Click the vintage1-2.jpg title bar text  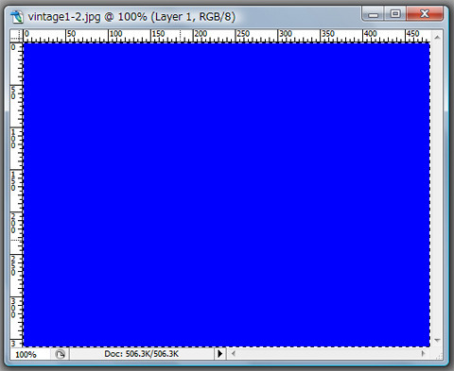pyautogui.click(x=131, y=16)
